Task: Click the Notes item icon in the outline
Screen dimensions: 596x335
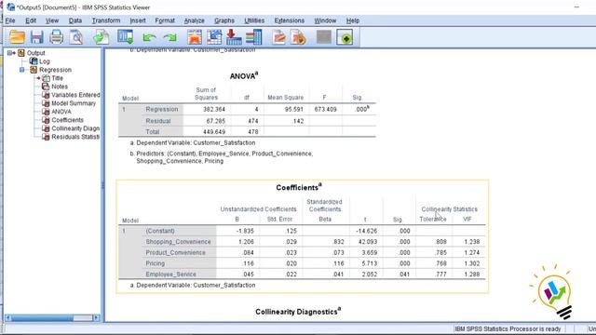Action: point(46,87)
